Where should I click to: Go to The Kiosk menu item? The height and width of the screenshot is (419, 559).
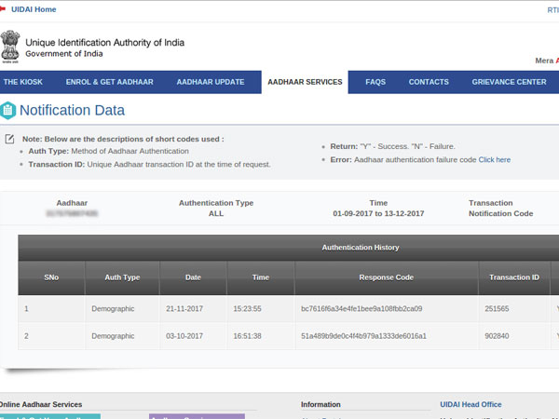[x=23, y=82]
